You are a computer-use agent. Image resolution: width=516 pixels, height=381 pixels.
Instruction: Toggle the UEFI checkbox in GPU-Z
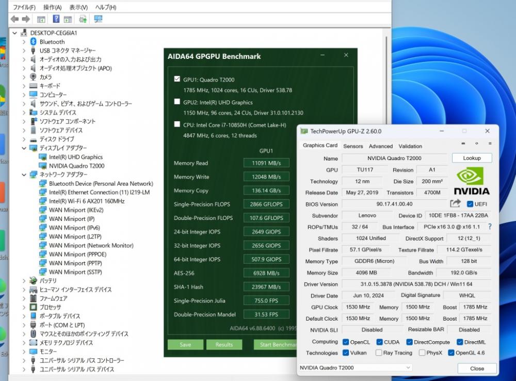tap(470, 204)
